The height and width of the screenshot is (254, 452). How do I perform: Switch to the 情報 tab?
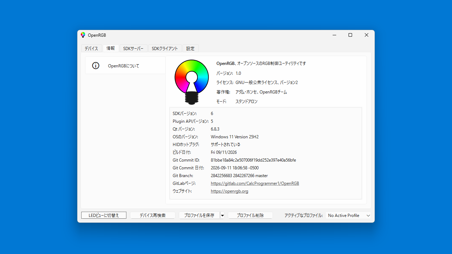pyautogui.click(x=111, y=48)
